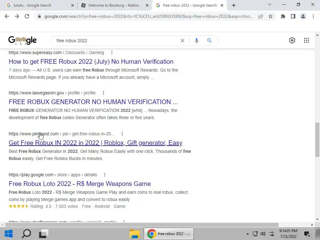Click the browser forward arrow
This screenshot has height=240, width=320.
pyautogui.click(x=17, y=16)
